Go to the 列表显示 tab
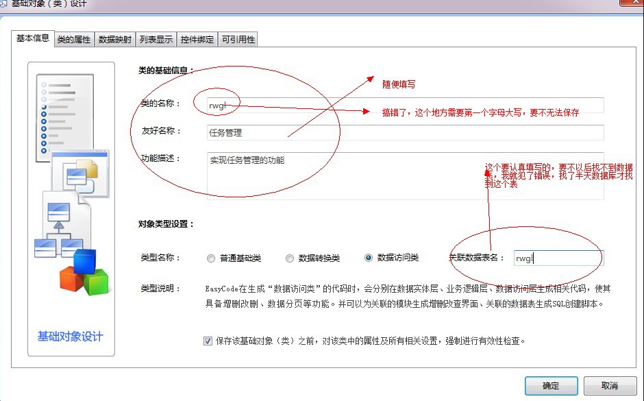The image size is (644, 401). (156, 40)
